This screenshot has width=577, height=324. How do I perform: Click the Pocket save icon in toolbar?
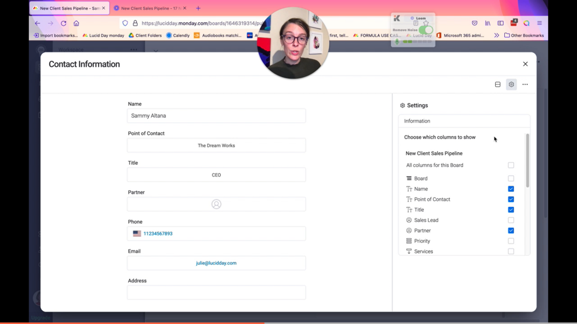[x=474, y=23]
